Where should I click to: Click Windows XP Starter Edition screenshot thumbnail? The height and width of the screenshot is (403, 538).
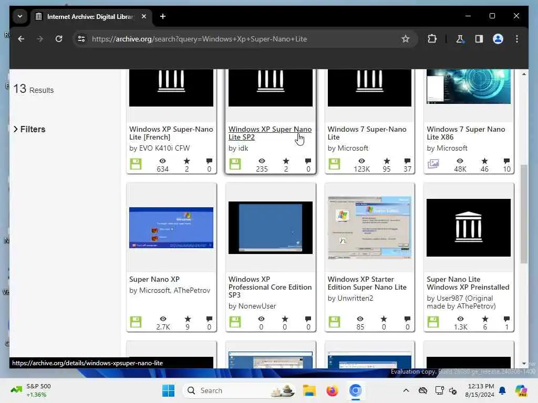369,228
